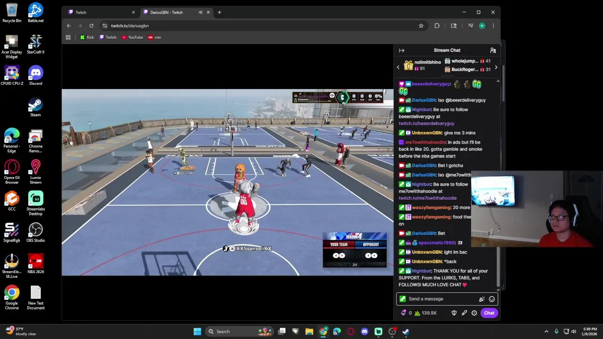Open New Text Document on desktop
Image resolution: width=603 pixels, height=339 pixels.
tap(36, 298)
